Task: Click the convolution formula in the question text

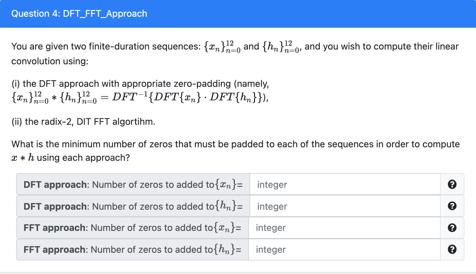Action: click(x=140, y=97)
